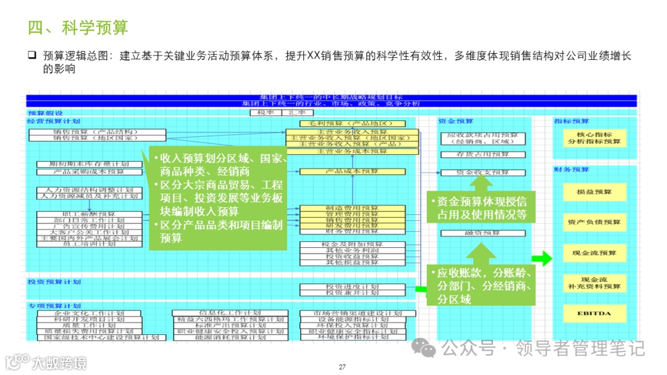Click the '人力资源结构调整计划' box

pyautogui.click(x=90, y=190)
